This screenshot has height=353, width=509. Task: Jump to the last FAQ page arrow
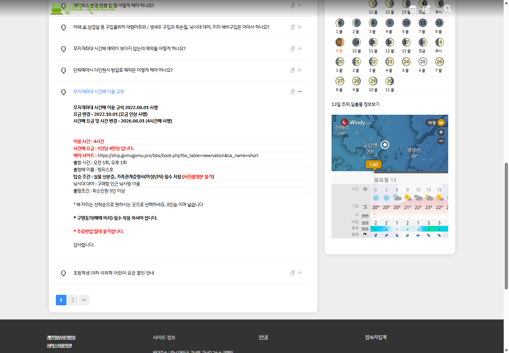click(x=84, y=300)
